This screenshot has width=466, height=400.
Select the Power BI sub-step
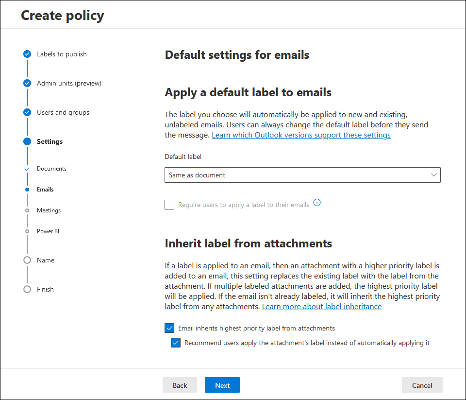[x=48, y=231]
